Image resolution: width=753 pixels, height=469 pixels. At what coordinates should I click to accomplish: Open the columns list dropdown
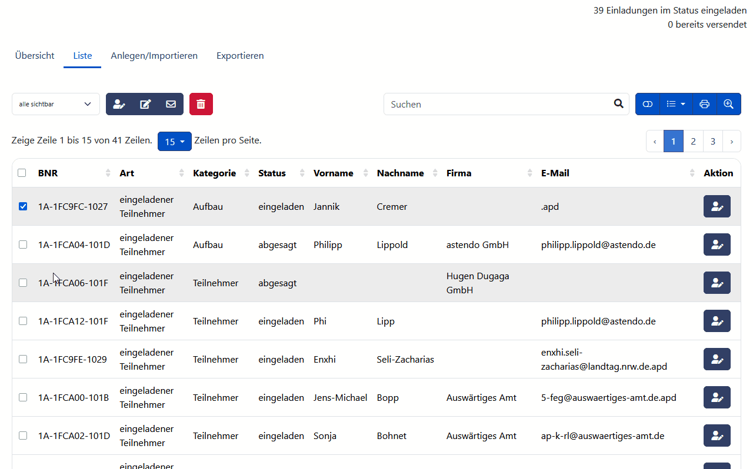(x=676, y=104)
